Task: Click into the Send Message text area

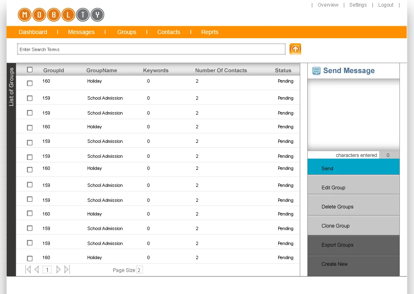Action: 353,115
